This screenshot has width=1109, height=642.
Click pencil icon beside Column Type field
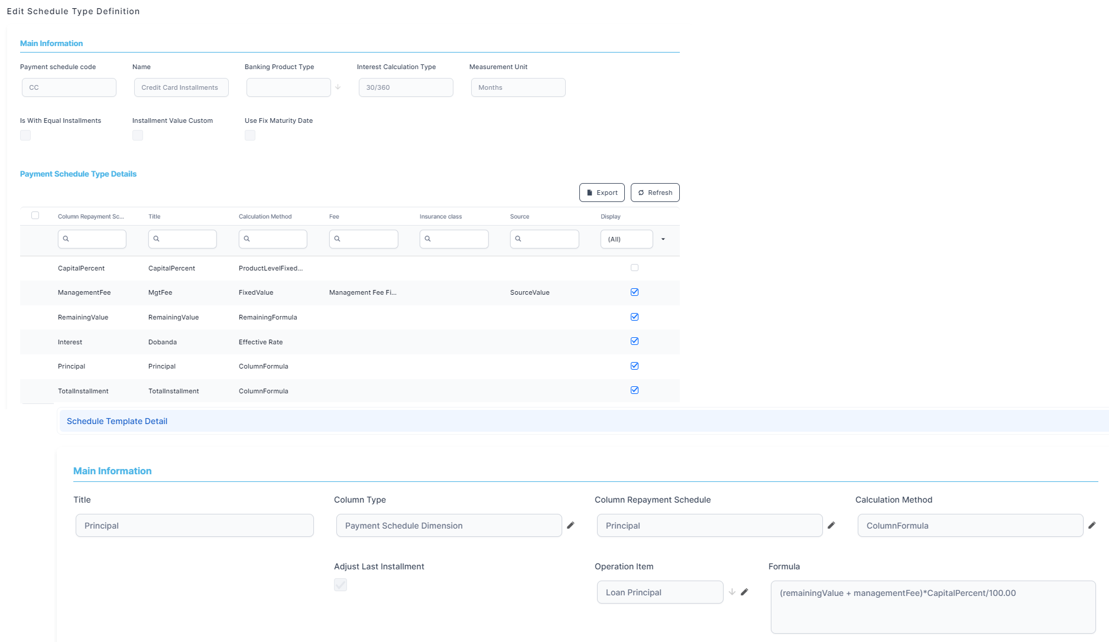570,525
